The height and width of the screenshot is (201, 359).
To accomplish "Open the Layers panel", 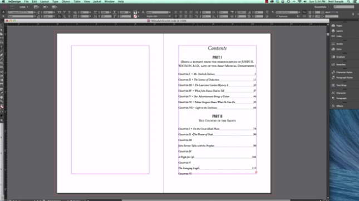I will [x=337, y=31].
